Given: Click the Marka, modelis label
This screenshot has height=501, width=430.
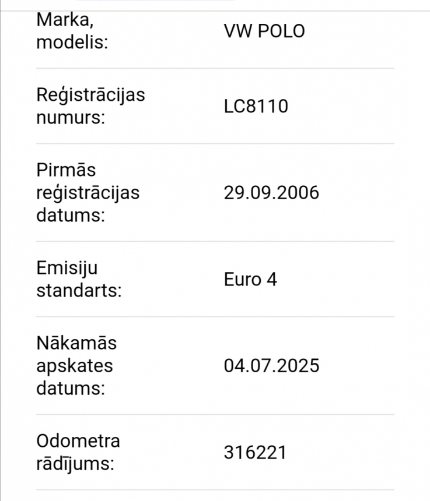Looking at the screenshot, I should point(72,31).
